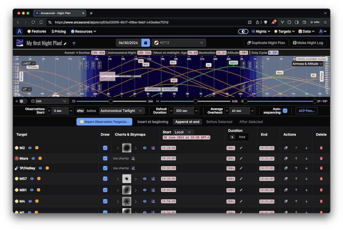This screenshot has height=230, width=343.
Task: Open the Airmass & Altitude dropdown
Action: [307, 64]
